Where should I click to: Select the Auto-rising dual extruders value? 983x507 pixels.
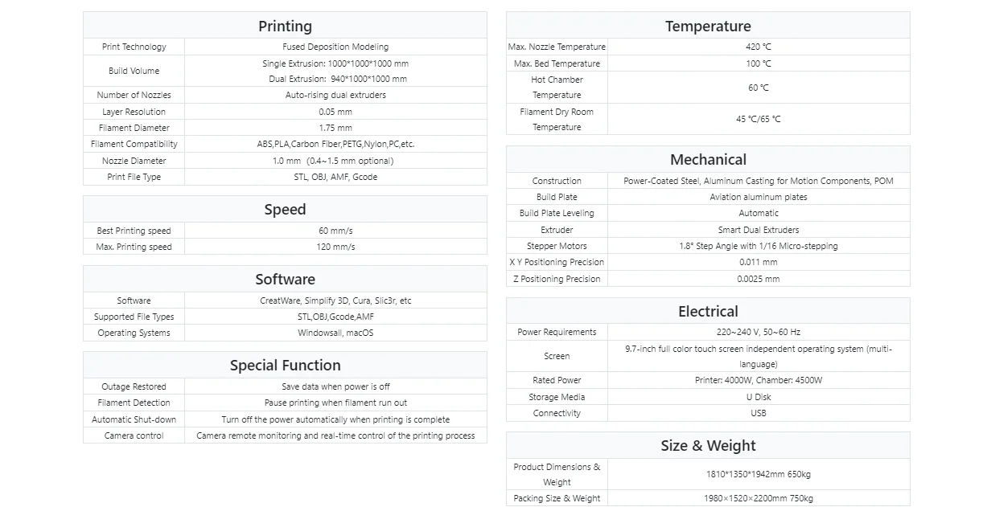[x=335, y=95]
